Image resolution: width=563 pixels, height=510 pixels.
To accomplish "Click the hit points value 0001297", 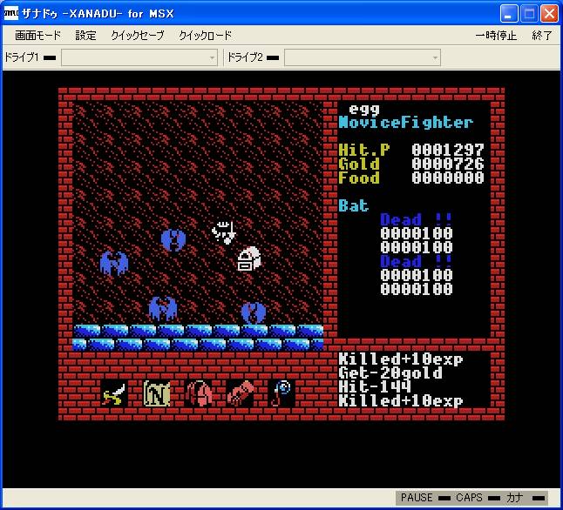I will click(448, 150).
